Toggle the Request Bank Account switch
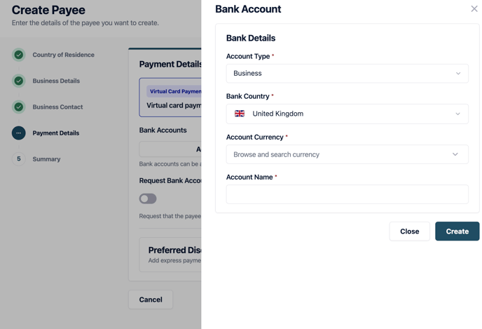Viewport: 482px width, 329px height. click(x=148, y=199)
